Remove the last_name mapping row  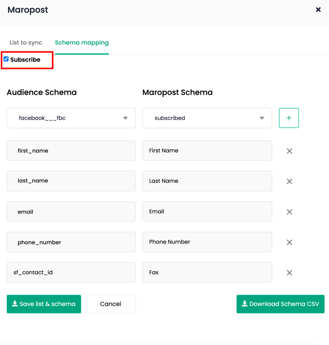pos(289,181)
